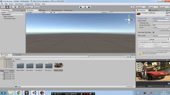170x95 pixels.
Task: Select the Rotate tool
Action: (x=11, y=7)
